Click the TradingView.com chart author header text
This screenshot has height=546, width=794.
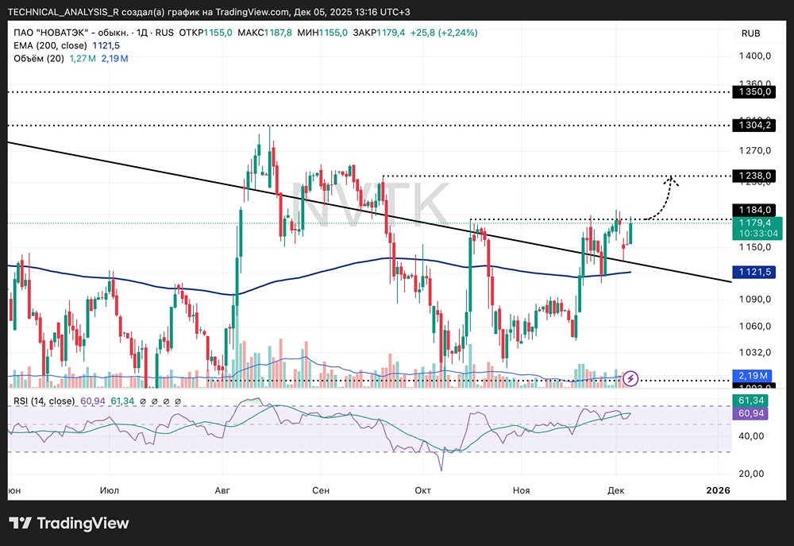[209, 12]
